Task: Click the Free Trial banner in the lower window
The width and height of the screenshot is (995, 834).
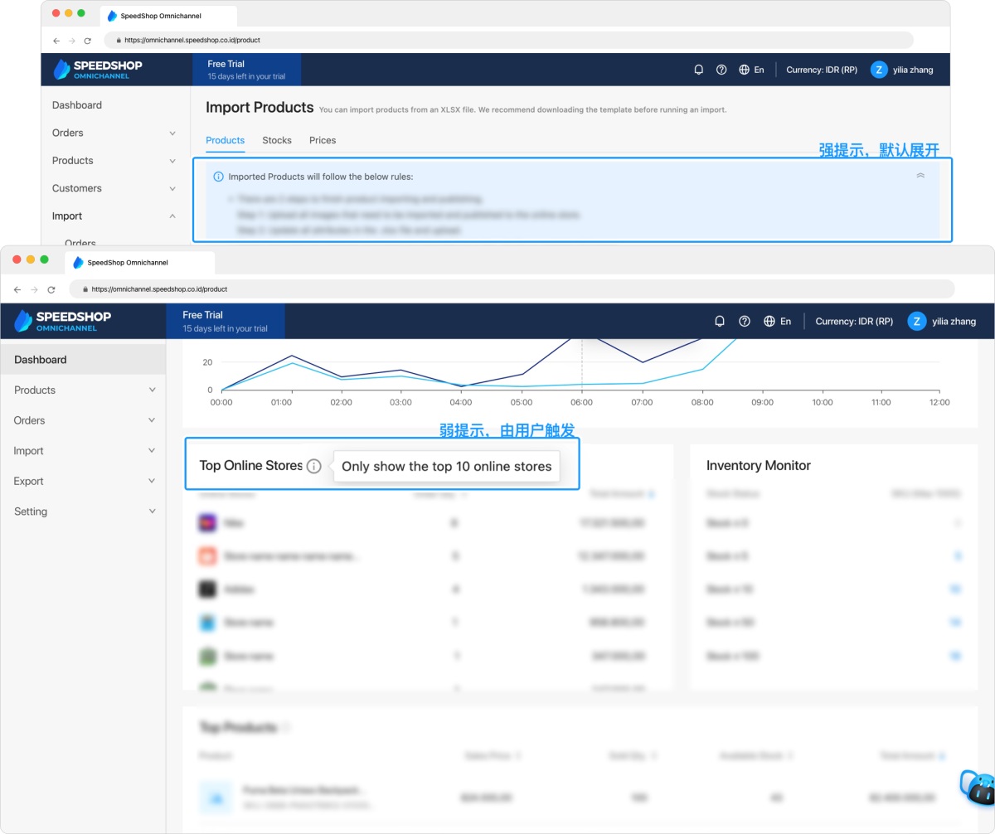Action: 226,321
